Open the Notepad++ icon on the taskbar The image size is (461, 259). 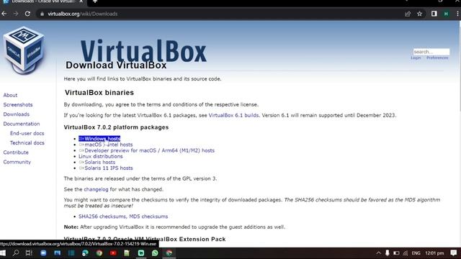(127, 253)
